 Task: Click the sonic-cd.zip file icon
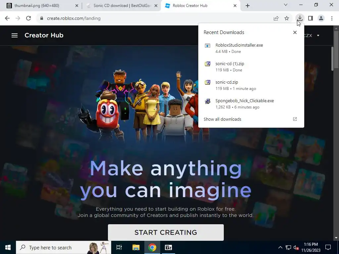(x=208, y=82)
